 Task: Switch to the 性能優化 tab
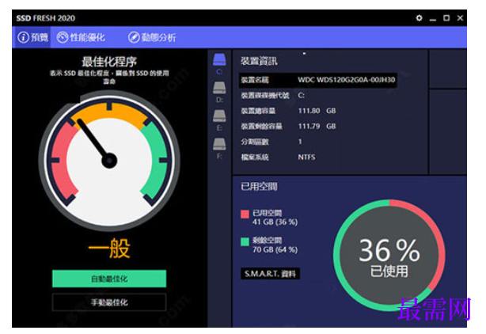(x=81, y=37)
